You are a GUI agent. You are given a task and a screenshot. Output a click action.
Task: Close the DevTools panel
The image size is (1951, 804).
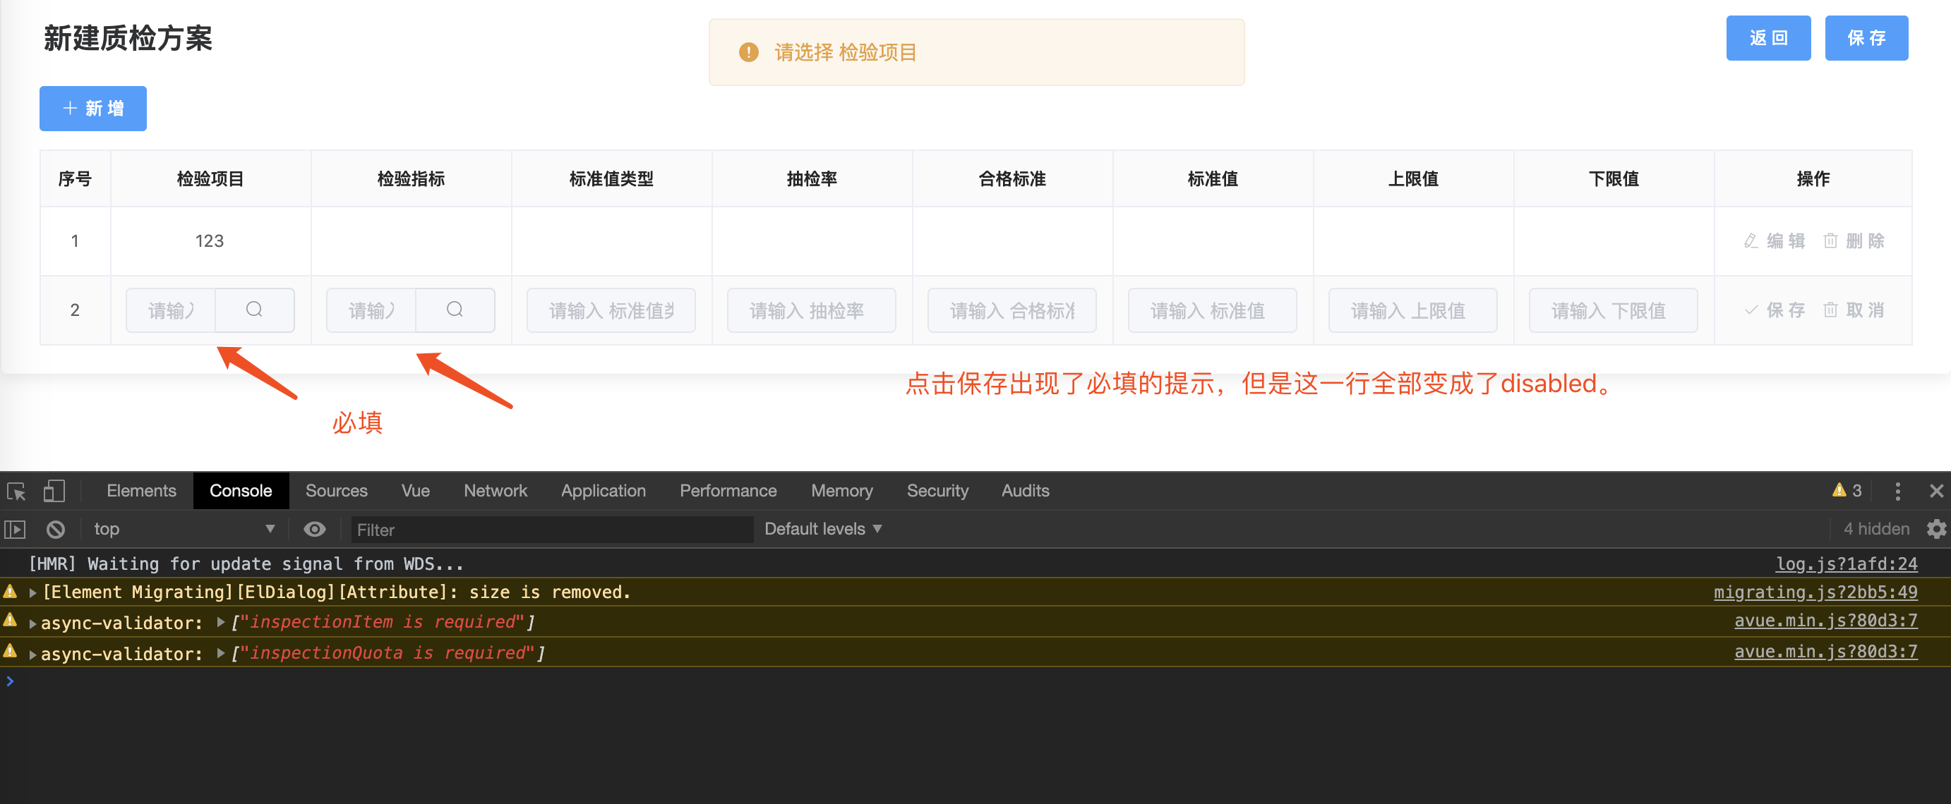point(1936,492)
